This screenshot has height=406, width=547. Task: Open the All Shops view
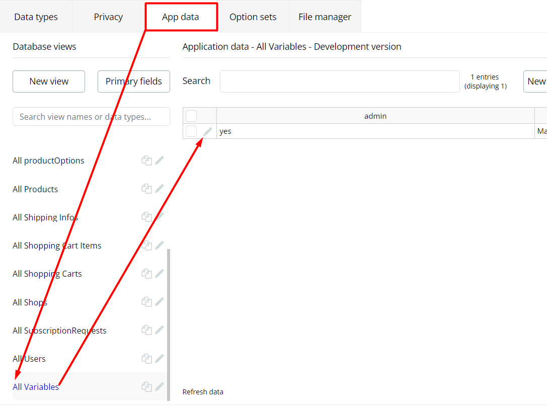tap(30, 302)
